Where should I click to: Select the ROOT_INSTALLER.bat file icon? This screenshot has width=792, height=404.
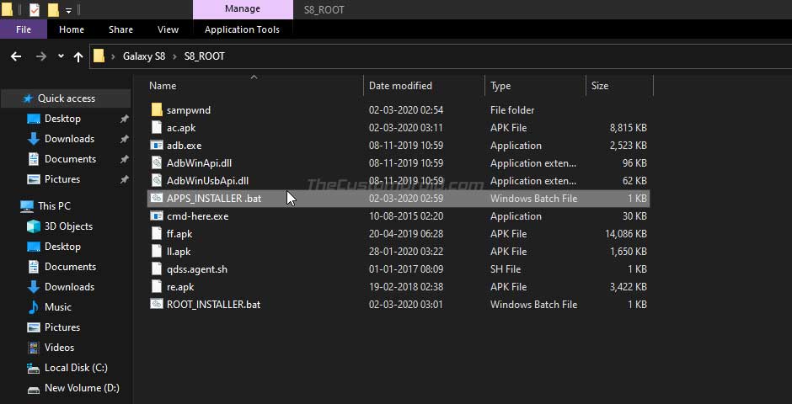coord(157,304)
